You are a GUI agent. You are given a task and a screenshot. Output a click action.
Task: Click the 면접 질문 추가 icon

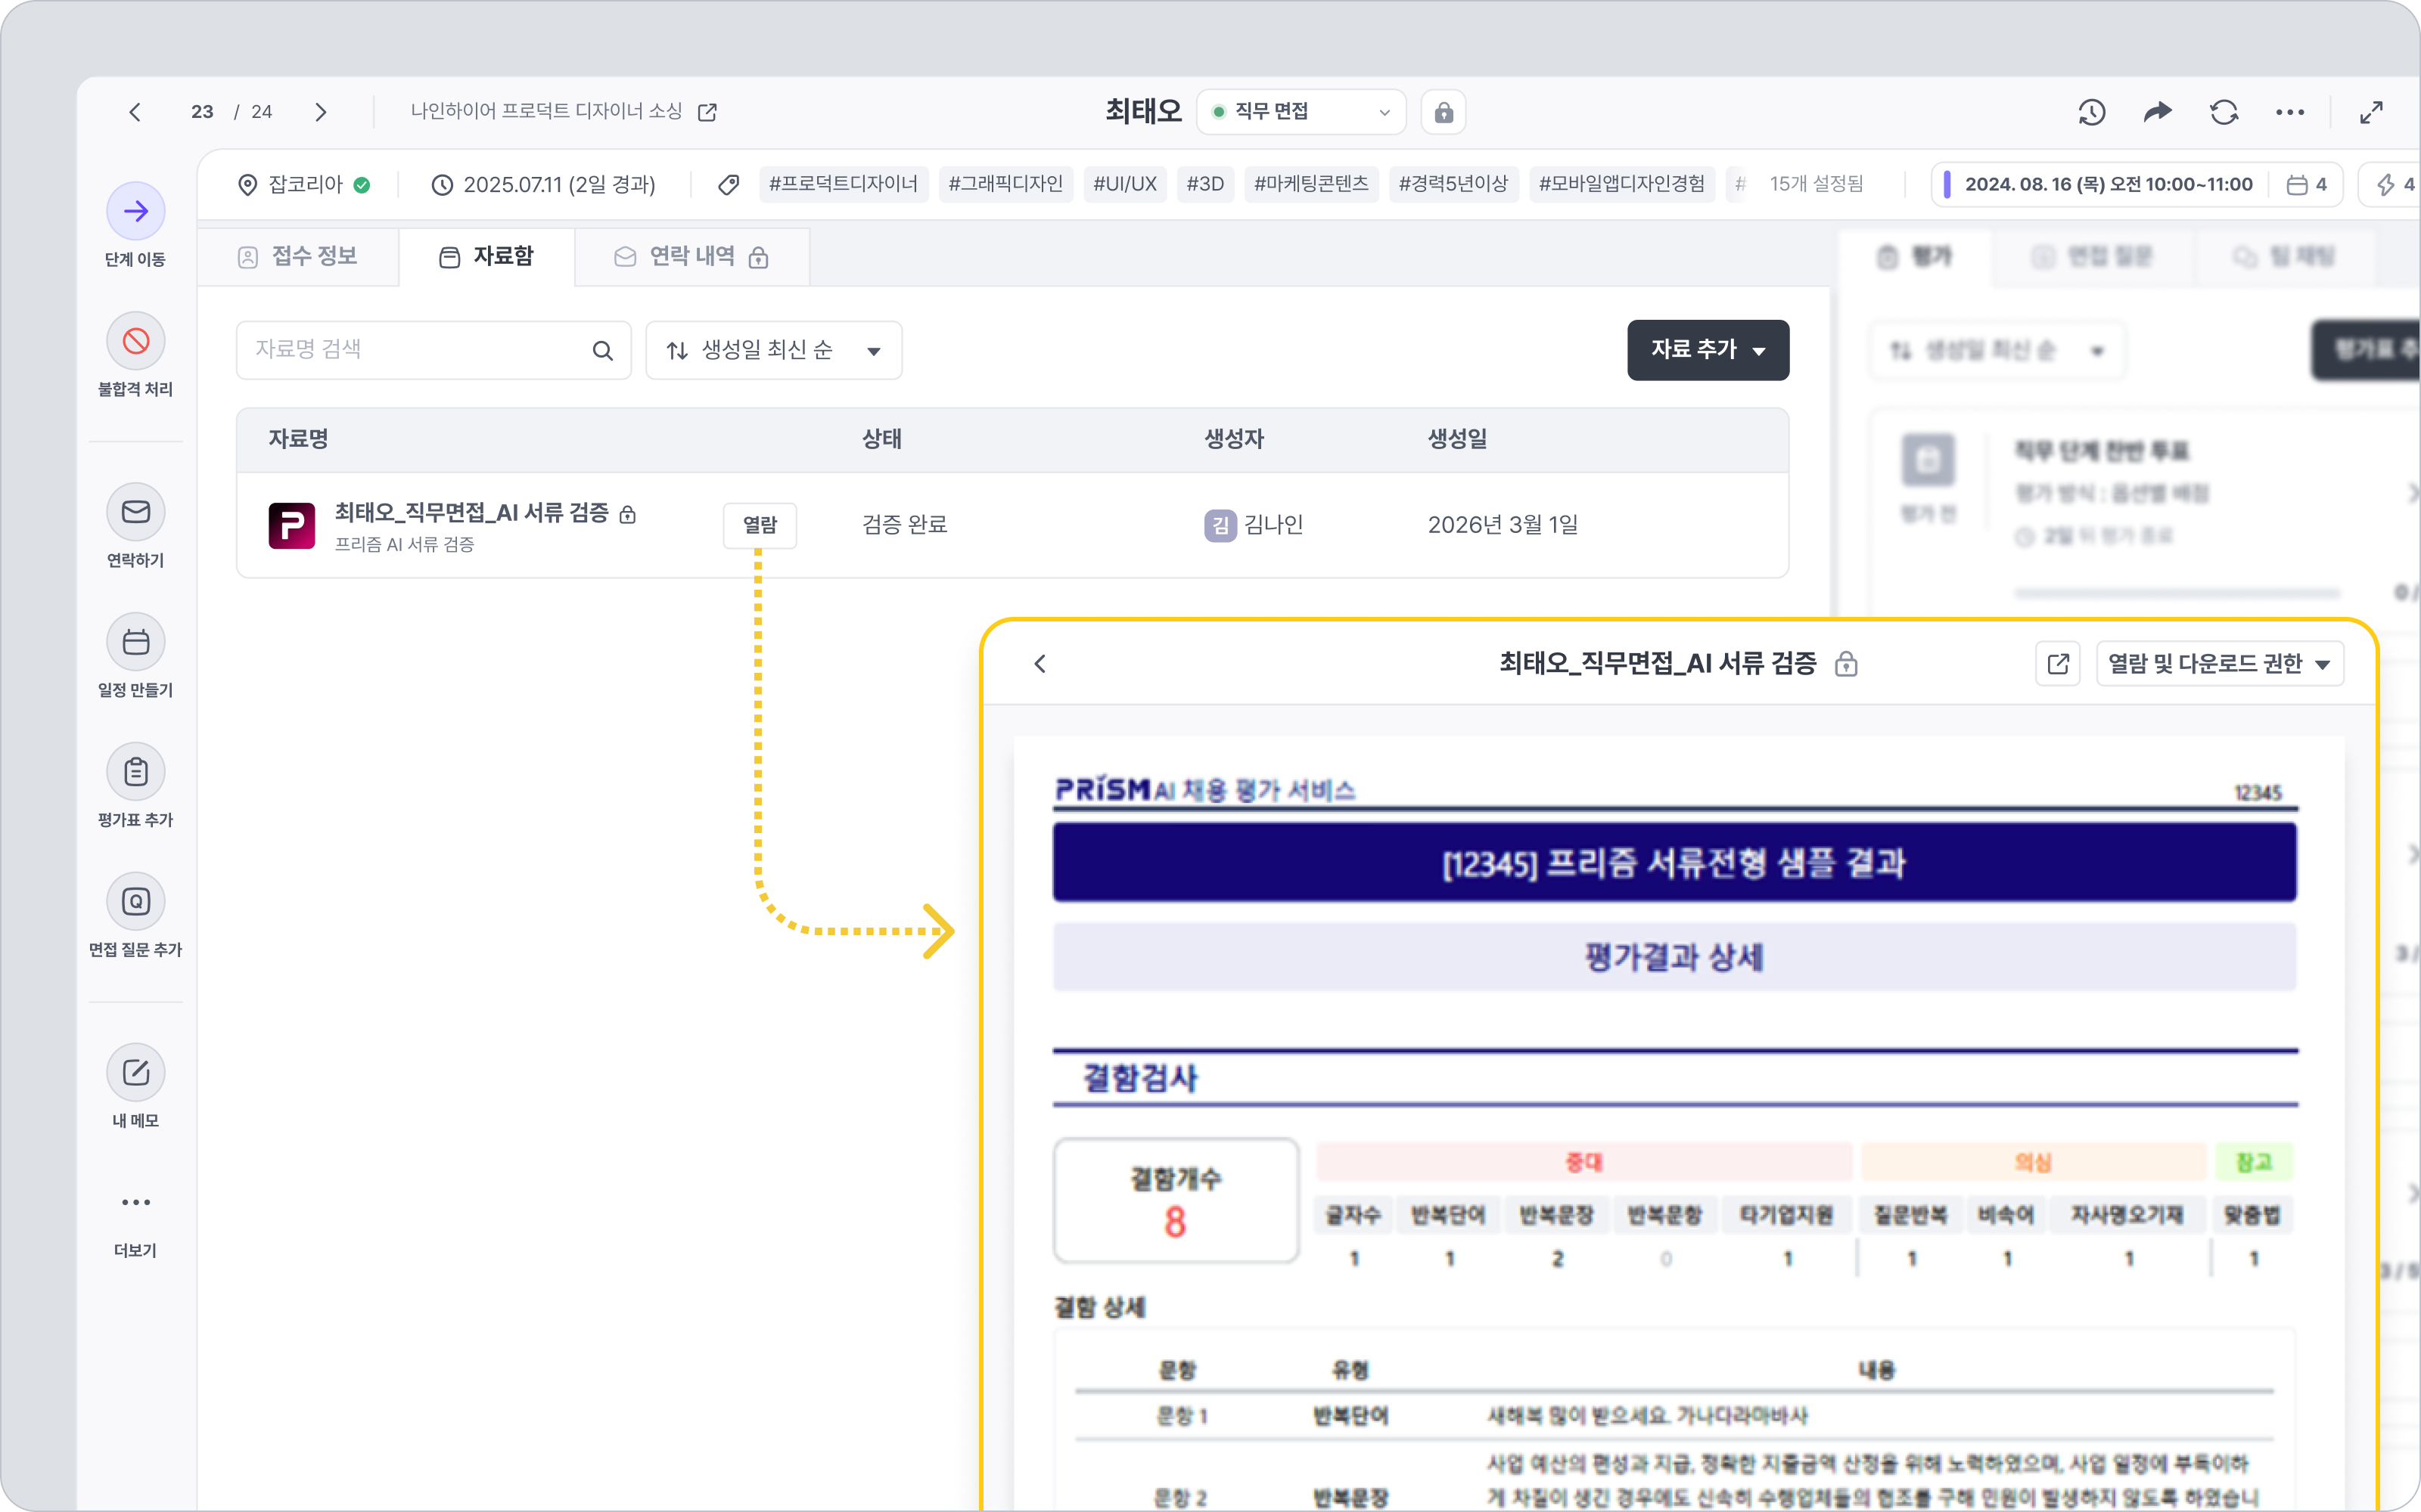click(x=136, y=902)
